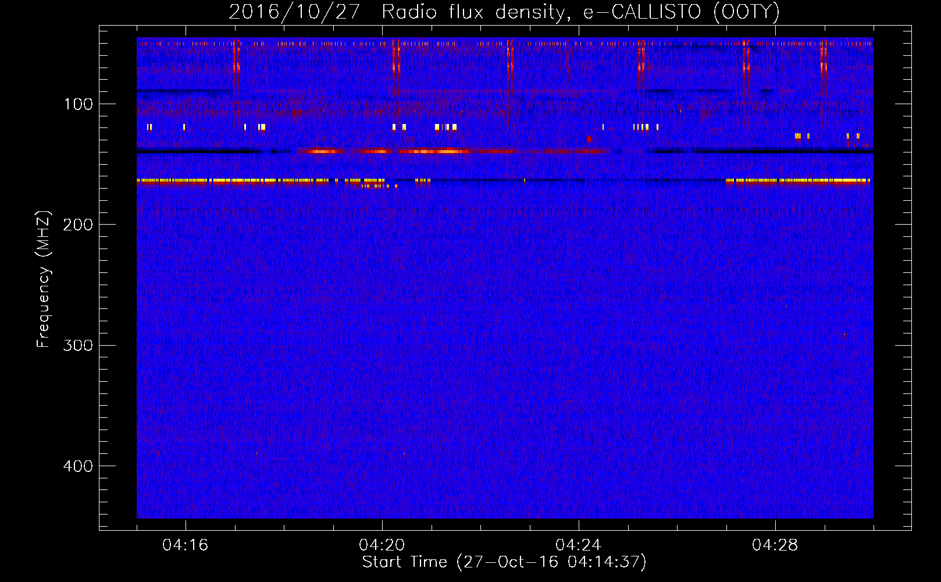Select the 400 frequency tick label

coord(78,466)
